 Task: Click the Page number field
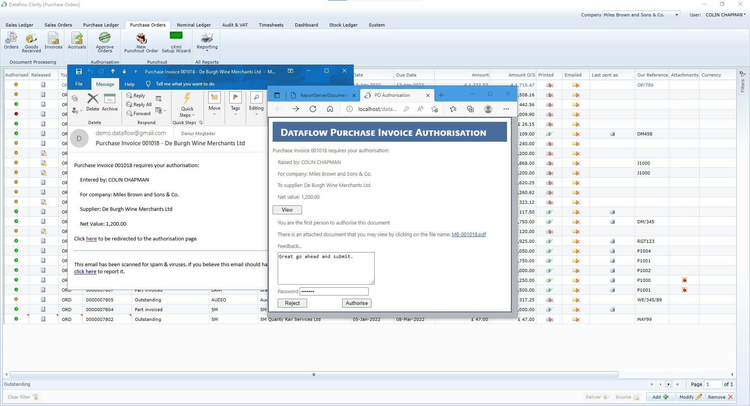(x=712, y=385)
